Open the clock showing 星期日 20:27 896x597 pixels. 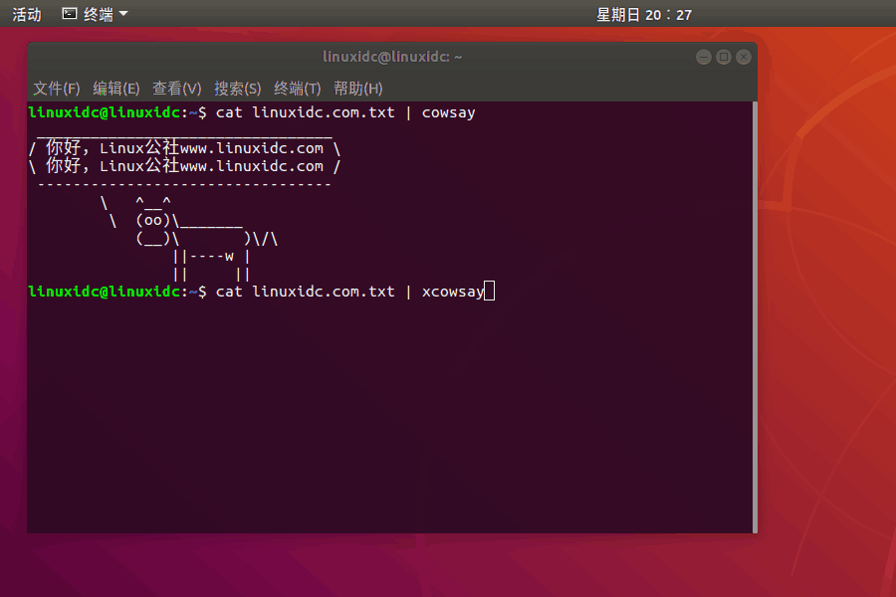[x=644, y=15]
